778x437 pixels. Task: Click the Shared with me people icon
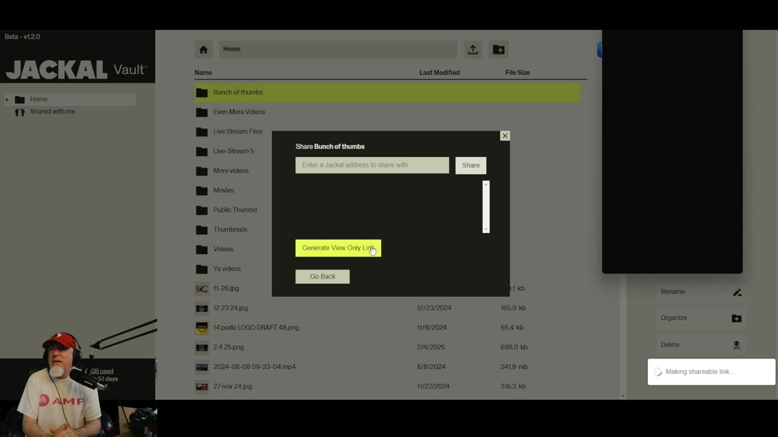[19, 112]
